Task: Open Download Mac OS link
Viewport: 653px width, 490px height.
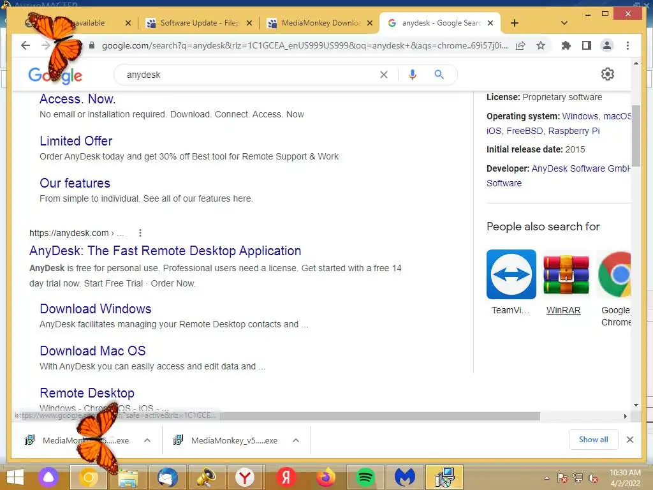Action: pos(92,351)
